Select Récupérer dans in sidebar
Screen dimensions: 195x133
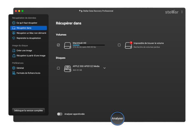(x=28, y=28)
